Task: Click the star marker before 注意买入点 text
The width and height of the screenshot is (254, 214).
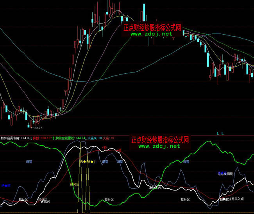Action: (224, 199)
